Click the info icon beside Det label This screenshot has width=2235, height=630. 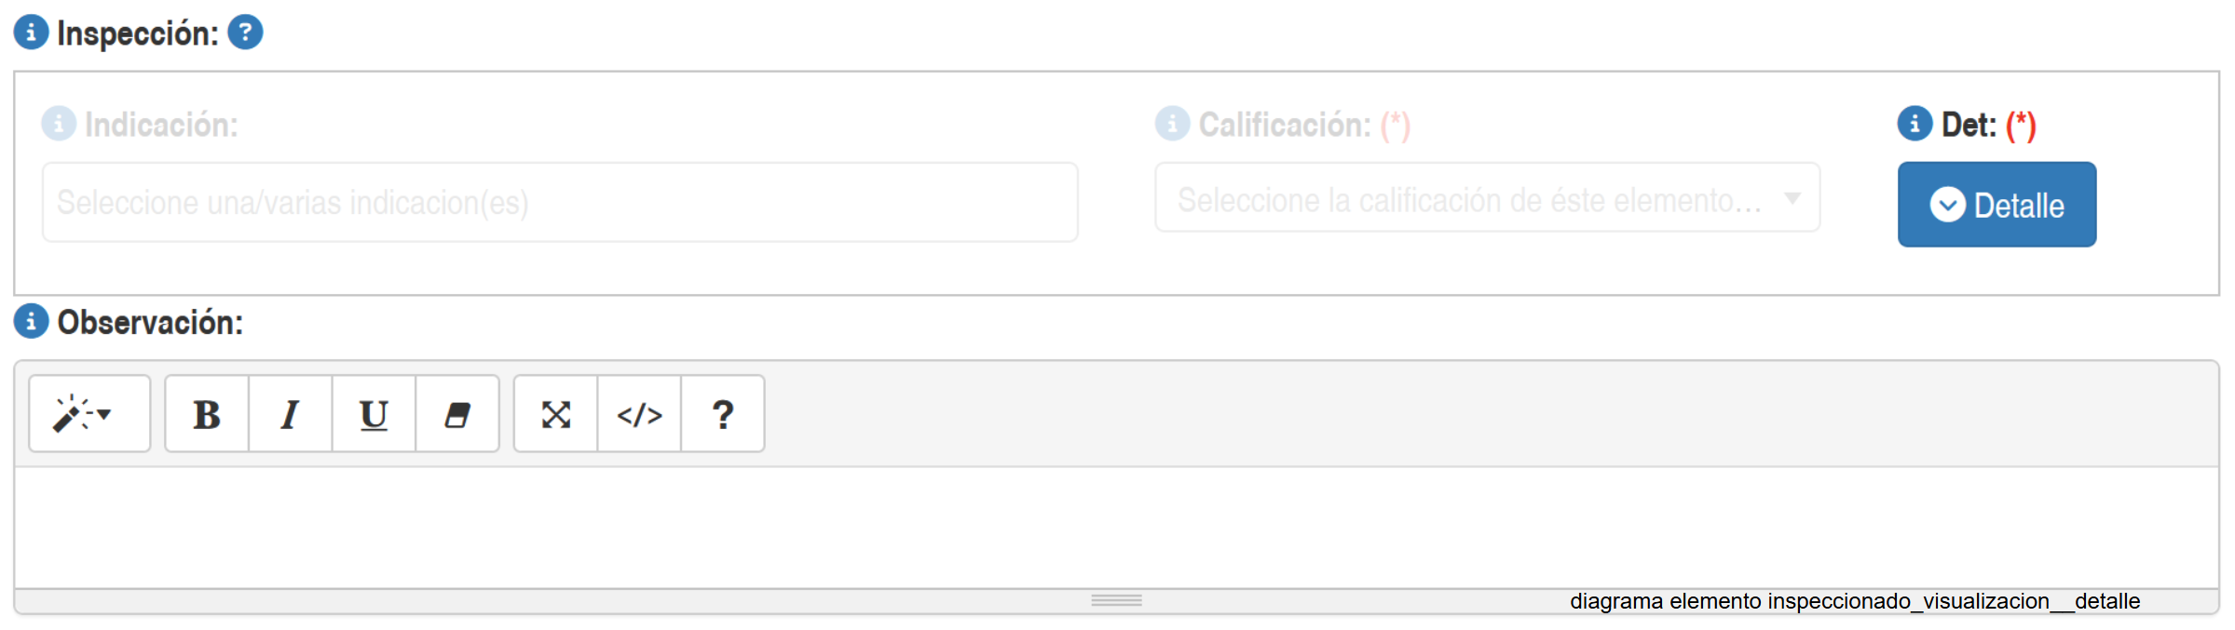tap(1915, 124)
